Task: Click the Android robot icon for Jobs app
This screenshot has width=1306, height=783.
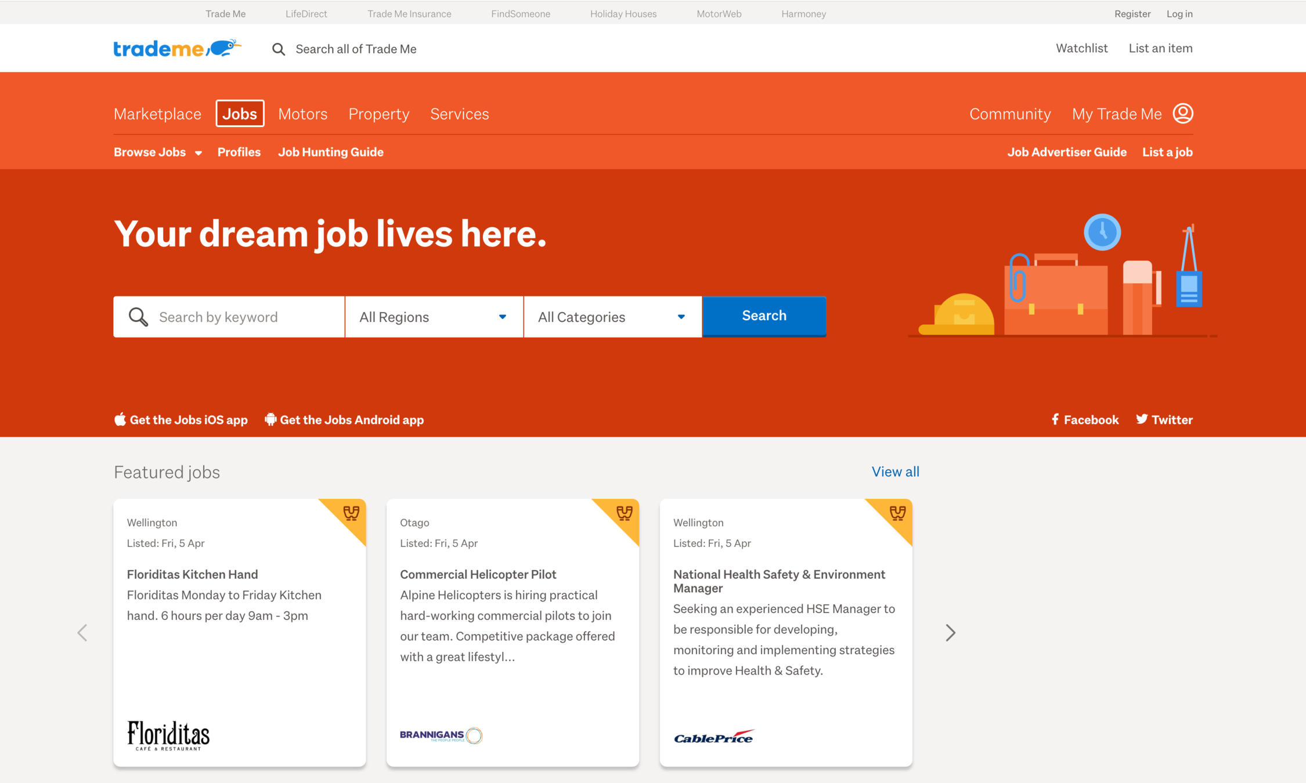Action: [270, 419]
